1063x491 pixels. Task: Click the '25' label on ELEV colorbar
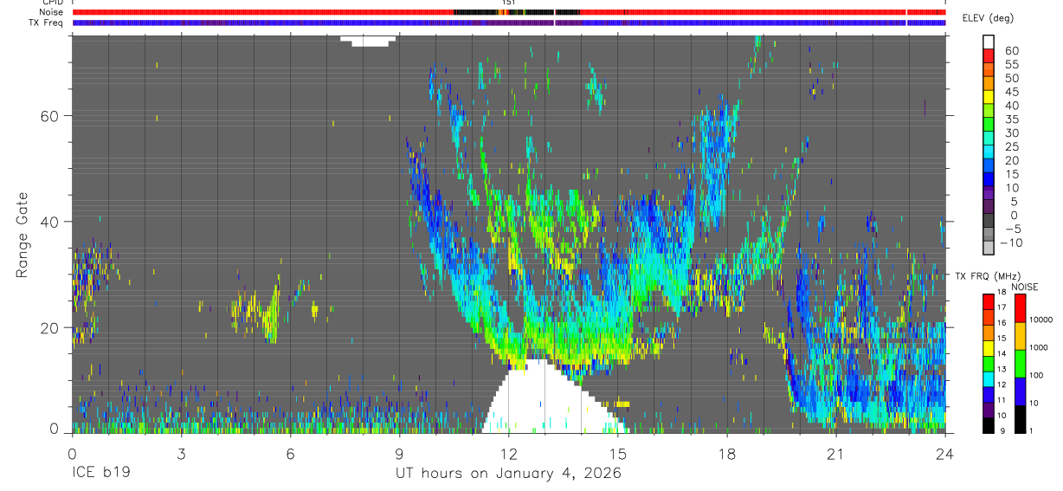(x=1010, y=146)
